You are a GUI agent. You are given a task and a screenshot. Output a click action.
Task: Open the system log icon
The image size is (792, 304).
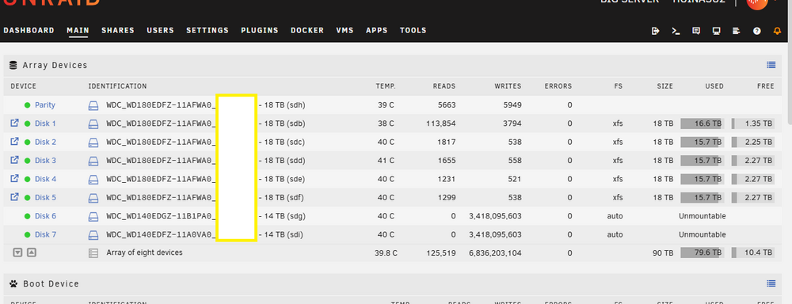[x=737, y=31]
